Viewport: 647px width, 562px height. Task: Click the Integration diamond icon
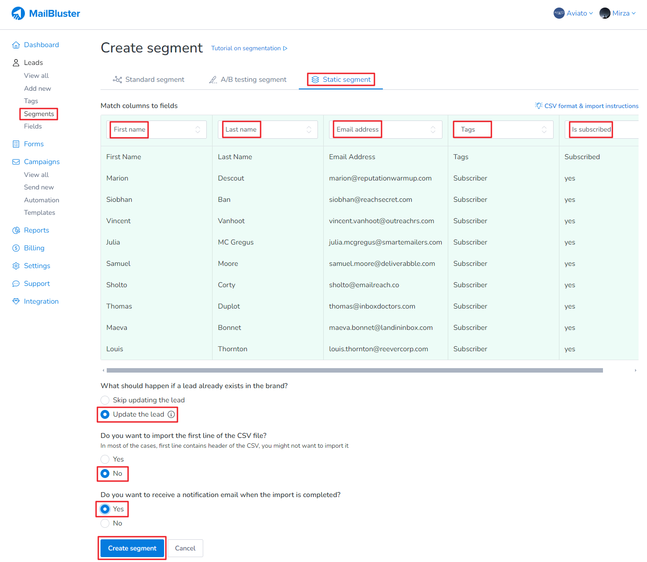tap(16, 301)
